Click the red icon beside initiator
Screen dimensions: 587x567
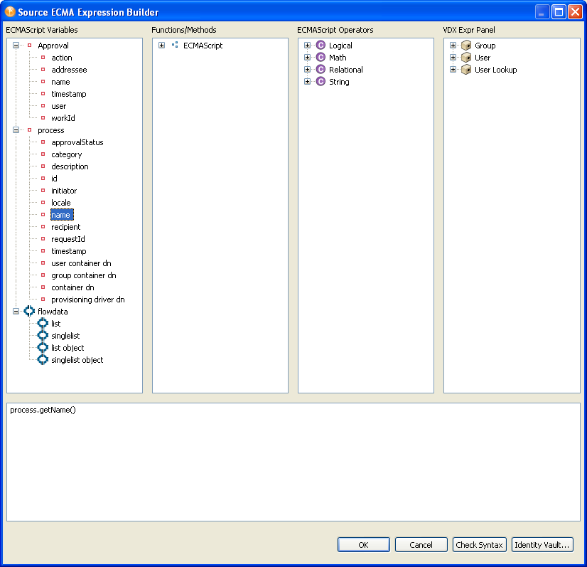pos(43,191)
